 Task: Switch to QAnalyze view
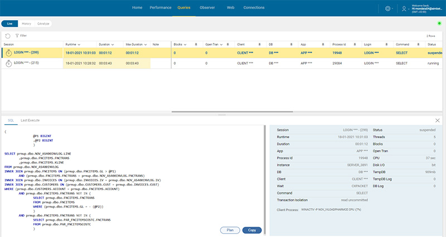(x=43, y=23)
